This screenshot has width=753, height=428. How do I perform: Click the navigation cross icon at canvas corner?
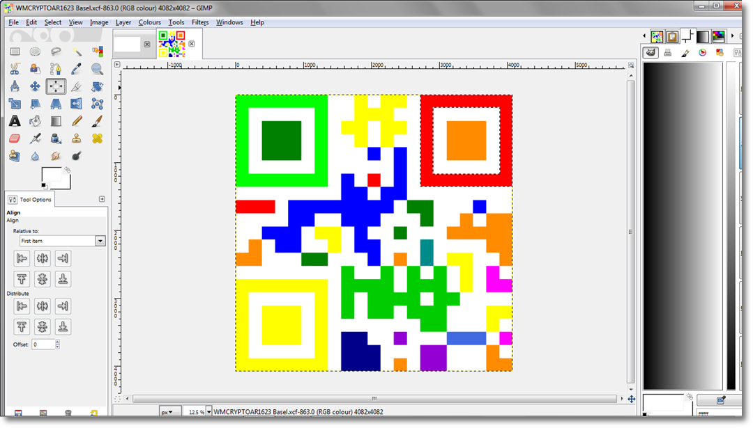tap(632, 399)
